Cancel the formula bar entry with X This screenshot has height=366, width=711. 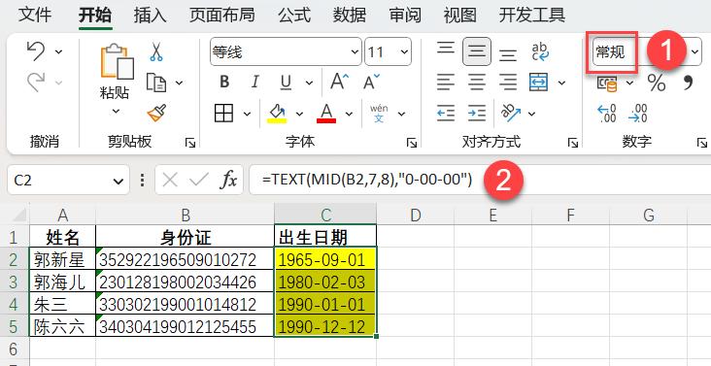[x=170, y=181]
